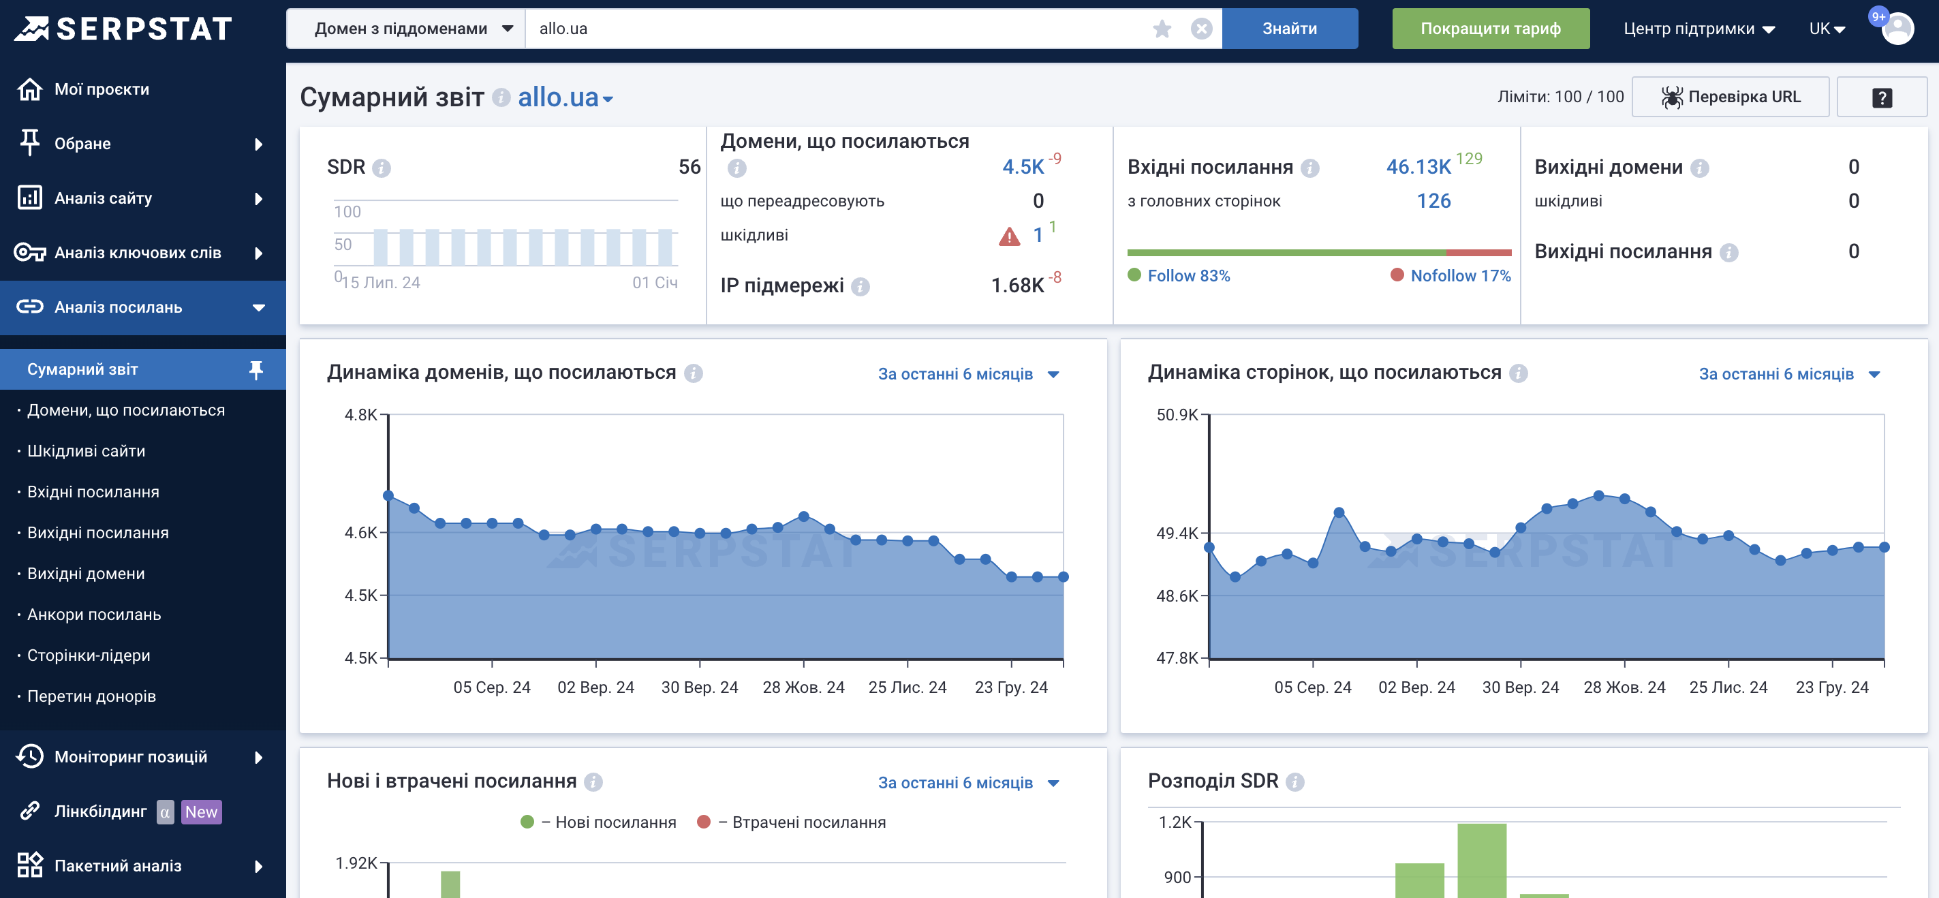Click the Nofollow 17% link
The height and width of the screenshot is (898, 1939).
click(1460, 275)
